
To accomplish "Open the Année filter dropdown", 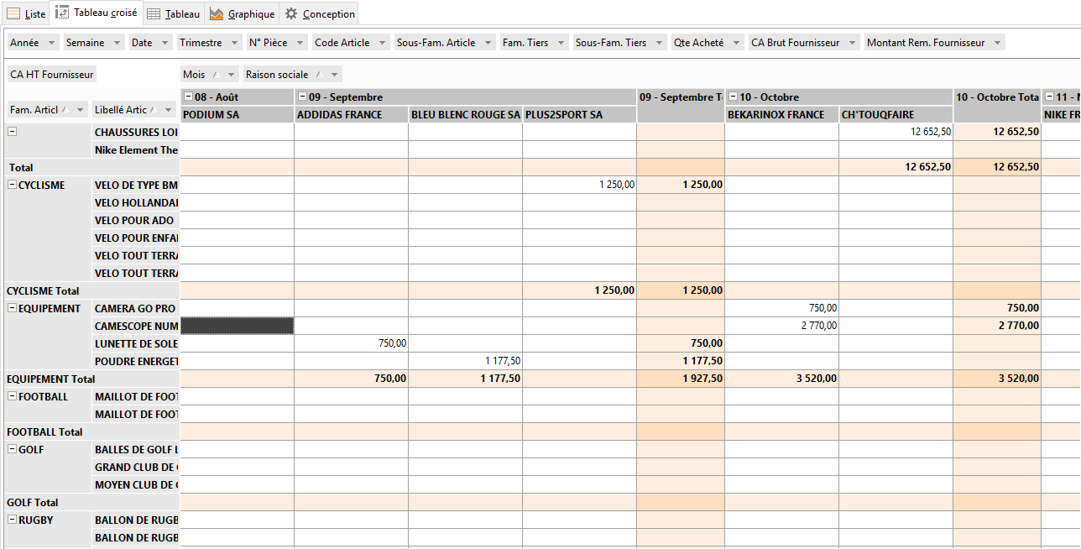I will (52, 43).
